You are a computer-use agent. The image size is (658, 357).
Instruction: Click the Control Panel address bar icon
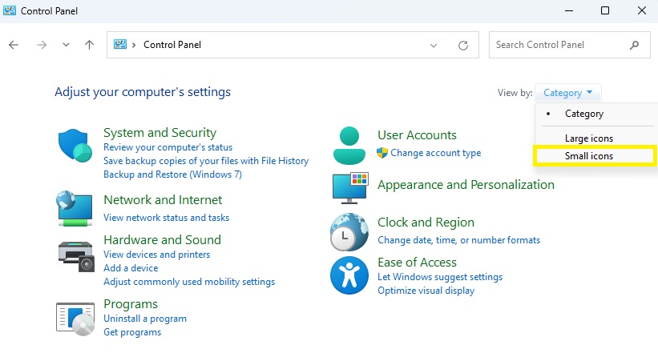coord(120,44)
